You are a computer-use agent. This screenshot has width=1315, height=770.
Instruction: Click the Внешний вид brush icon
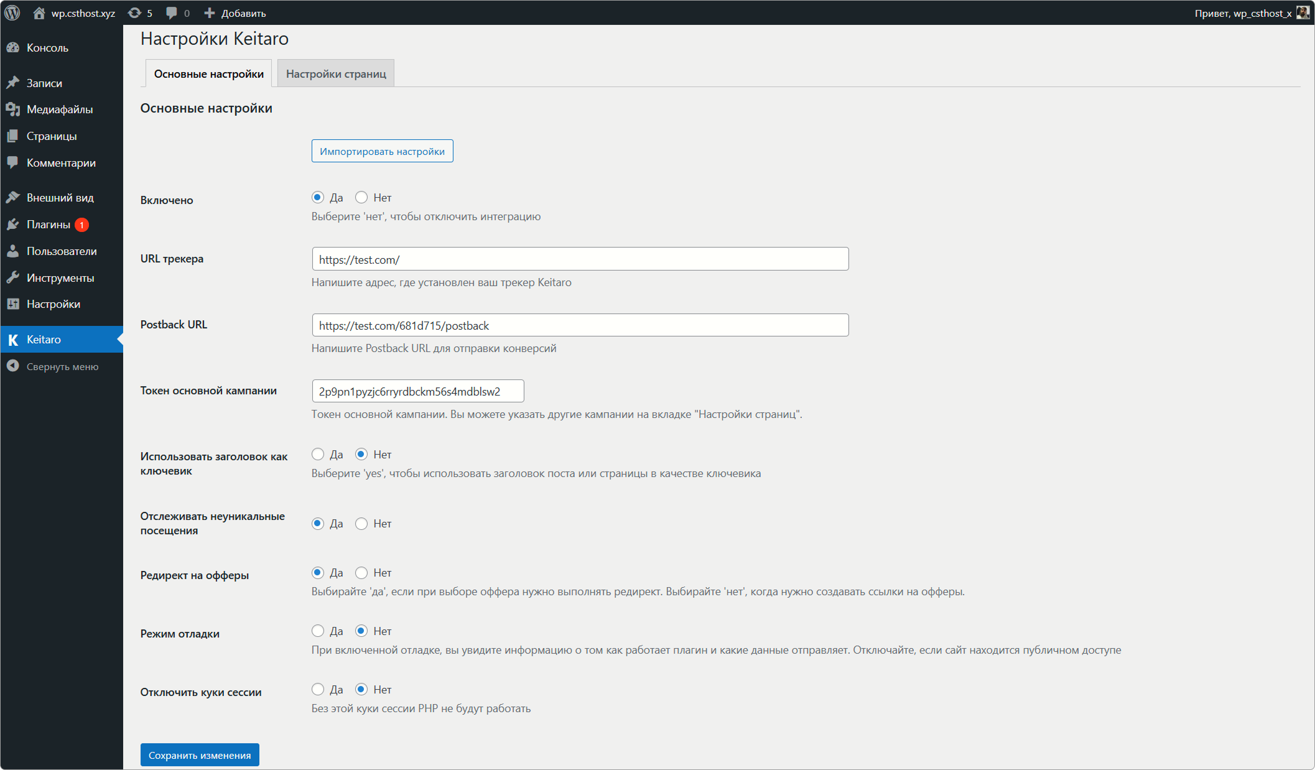12,198
